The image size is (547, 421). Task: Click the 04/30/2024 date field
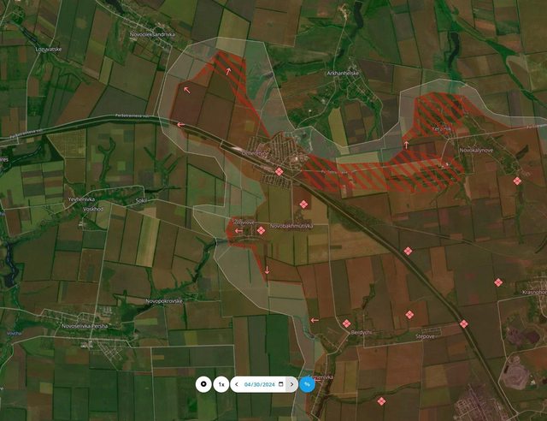[260, 384]
